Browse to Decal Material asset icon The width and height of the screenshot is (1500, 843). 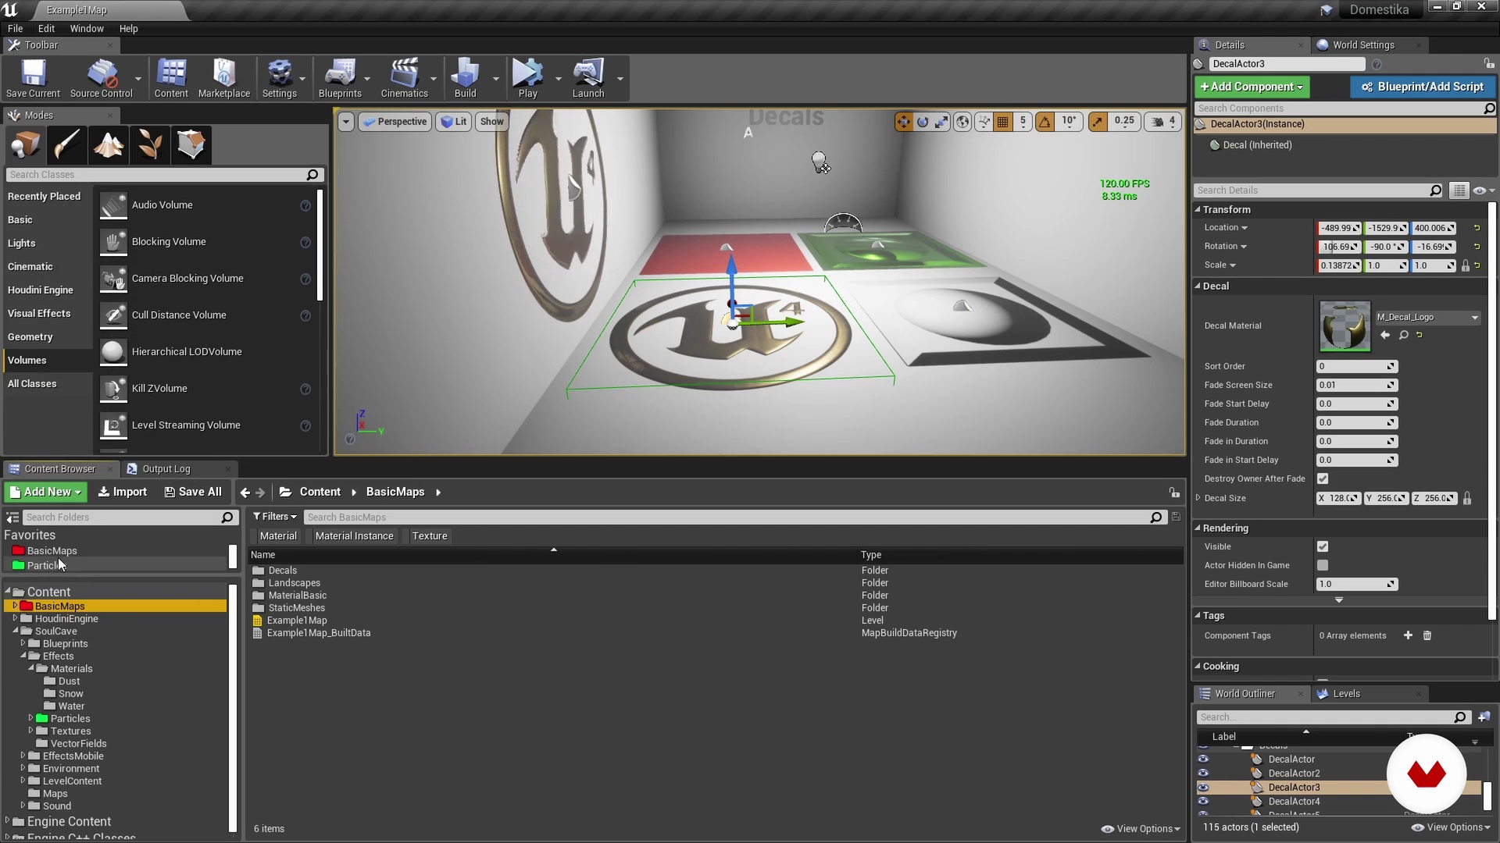click(x=1403, y=335)
